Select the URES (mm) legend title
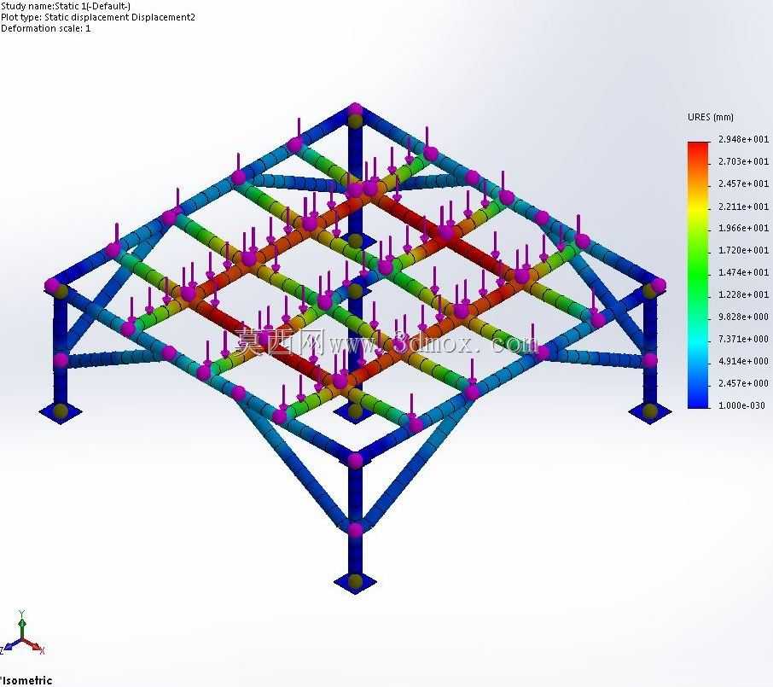The width and height of the screenshot is (773, 687). pyautogui.click(x=711, y=118)
